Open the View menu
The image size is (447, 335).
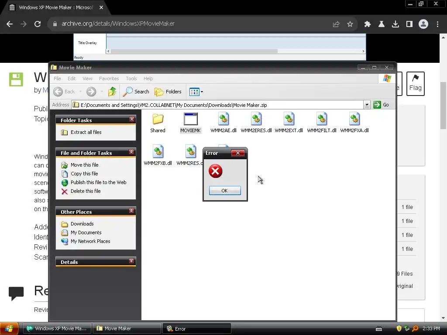click(87, 79)
